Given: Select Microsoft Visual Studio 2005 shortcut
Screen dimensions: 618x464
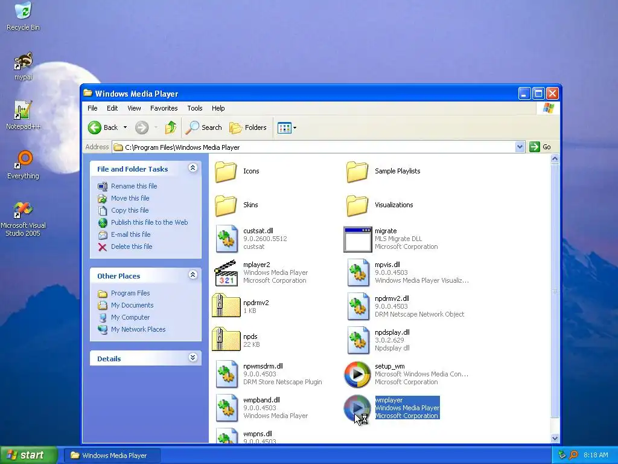Looking at the screenshot, I should click(x=24, y=219).
